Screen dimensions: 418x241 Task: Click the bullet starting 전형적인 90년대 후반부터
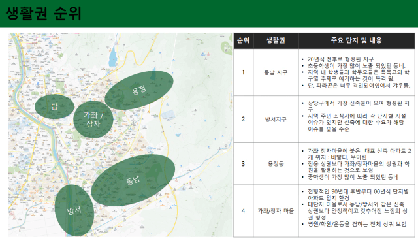point(358,195)
